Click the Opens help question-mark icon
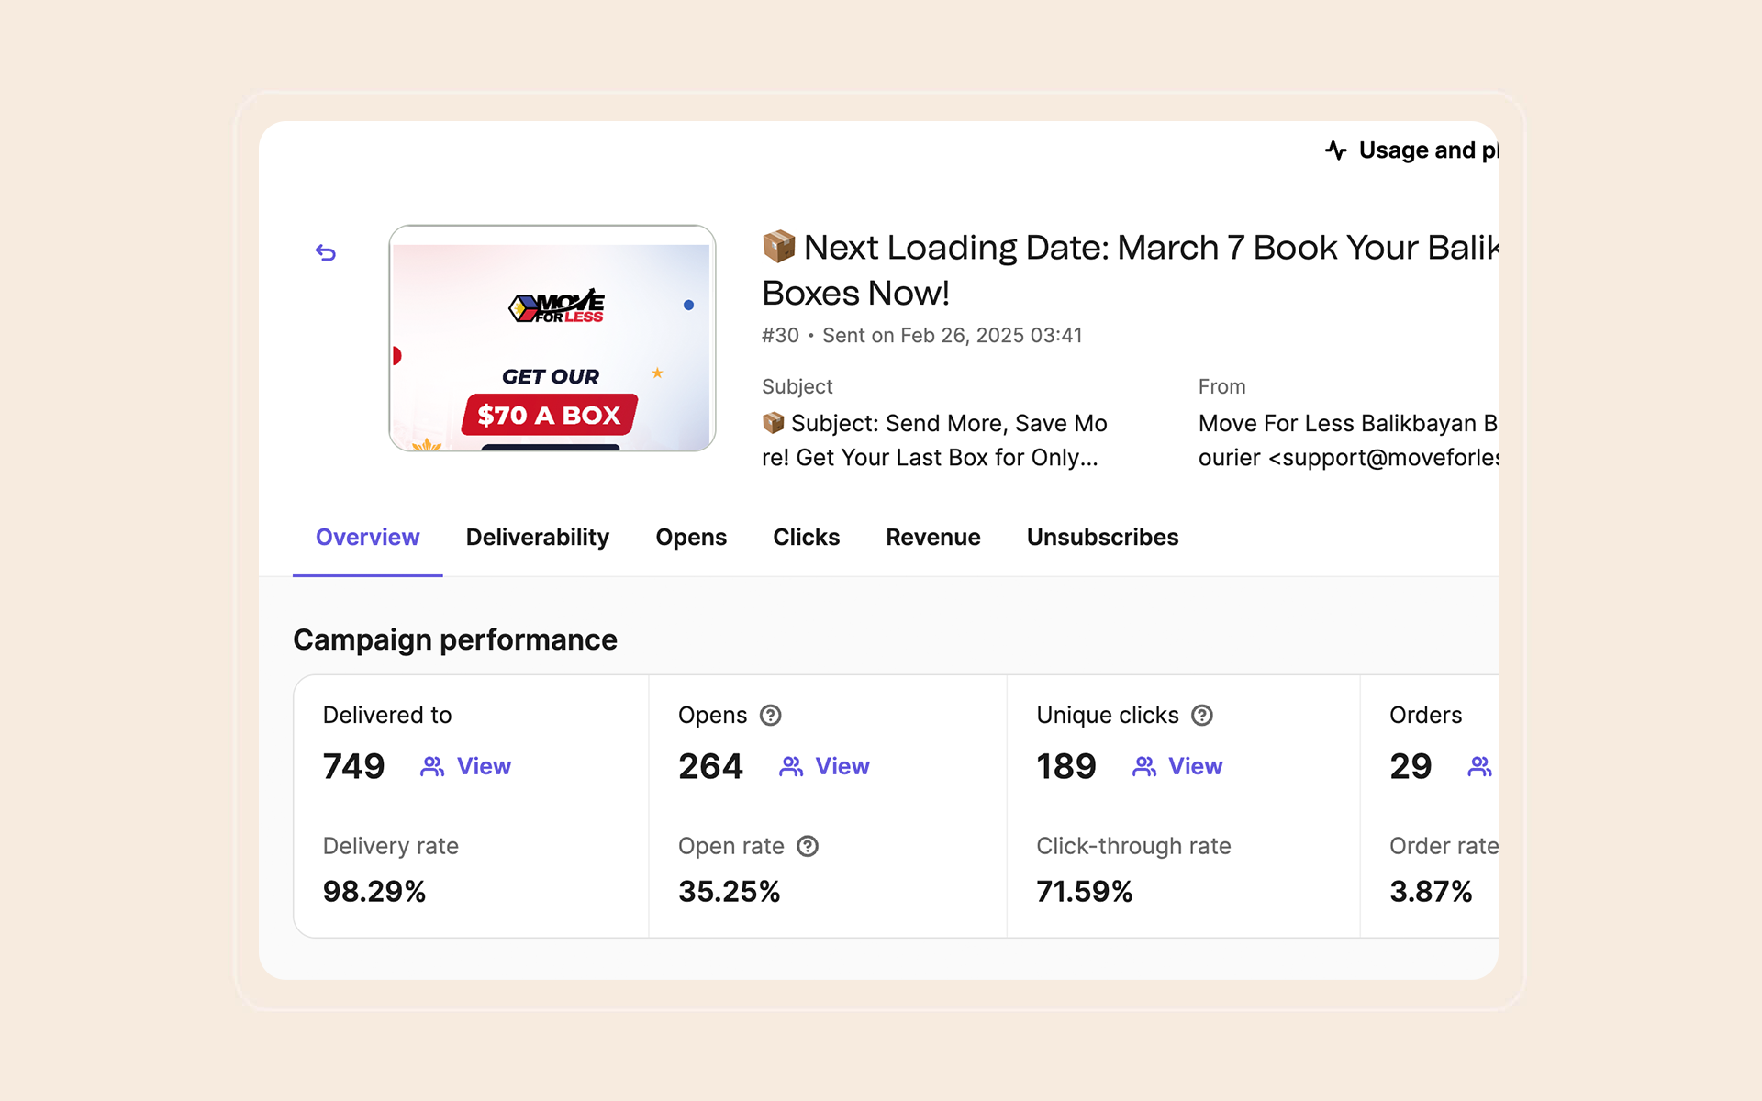The height and width of the screenshot is (1101, 1762). pyautogui.click(x=771, y=715)
